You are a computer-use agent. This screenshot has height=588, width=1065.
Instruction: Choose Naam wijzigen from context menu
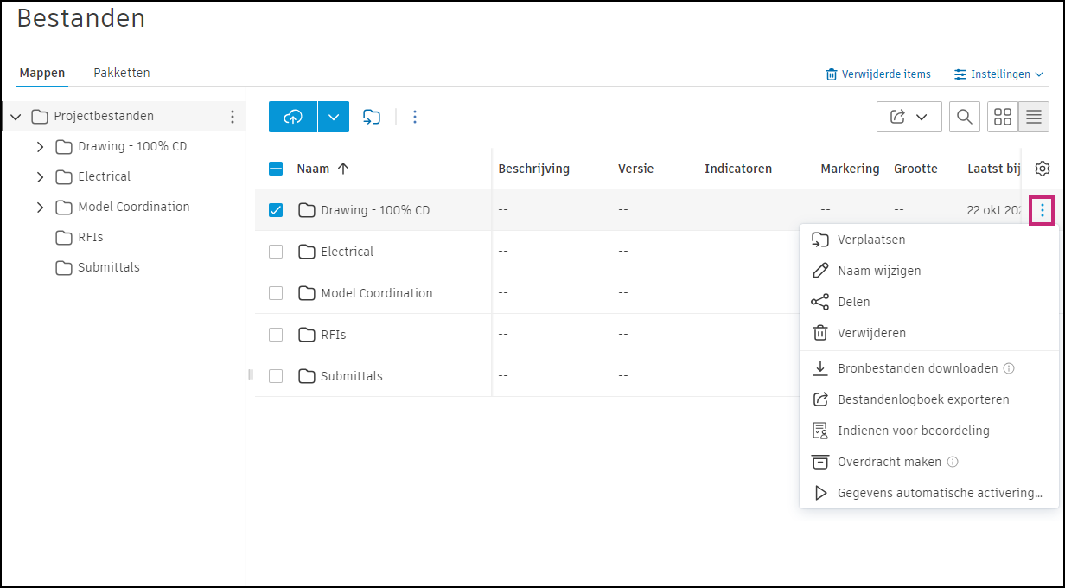(878, 271)
